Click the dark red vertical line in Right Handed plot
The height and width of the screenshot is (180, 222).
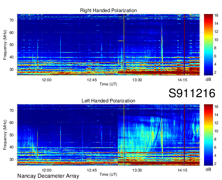click(x=184, y=45)
